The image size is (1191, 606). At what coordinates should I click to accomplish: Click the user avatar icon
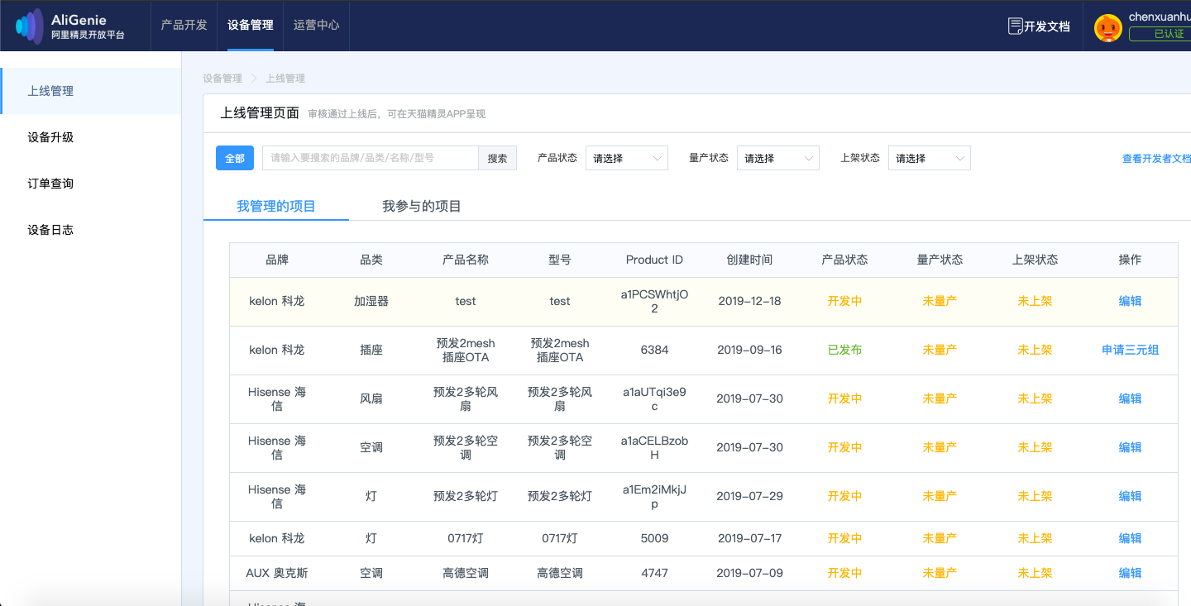click(x=1107, y=27)
